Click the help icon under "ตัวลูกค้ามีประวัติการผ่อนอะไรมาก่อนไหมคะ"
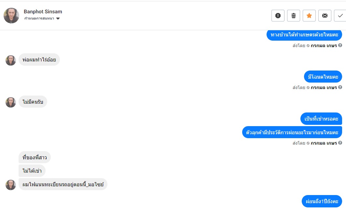This screenshot has height=210, width=346. (340, 143)
